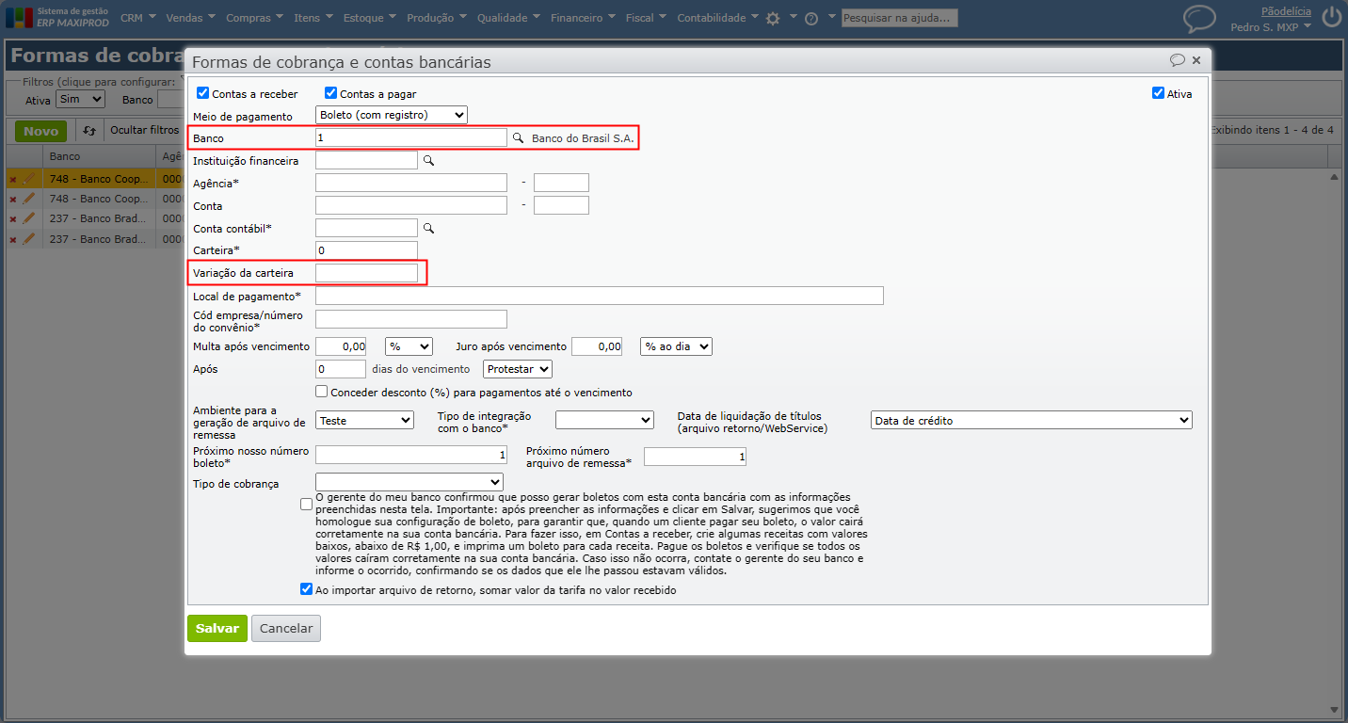Focus the Variação da carteira field
Image resolution: width=1348 pixels, height=723 pixels.
[x=366, y=273]
